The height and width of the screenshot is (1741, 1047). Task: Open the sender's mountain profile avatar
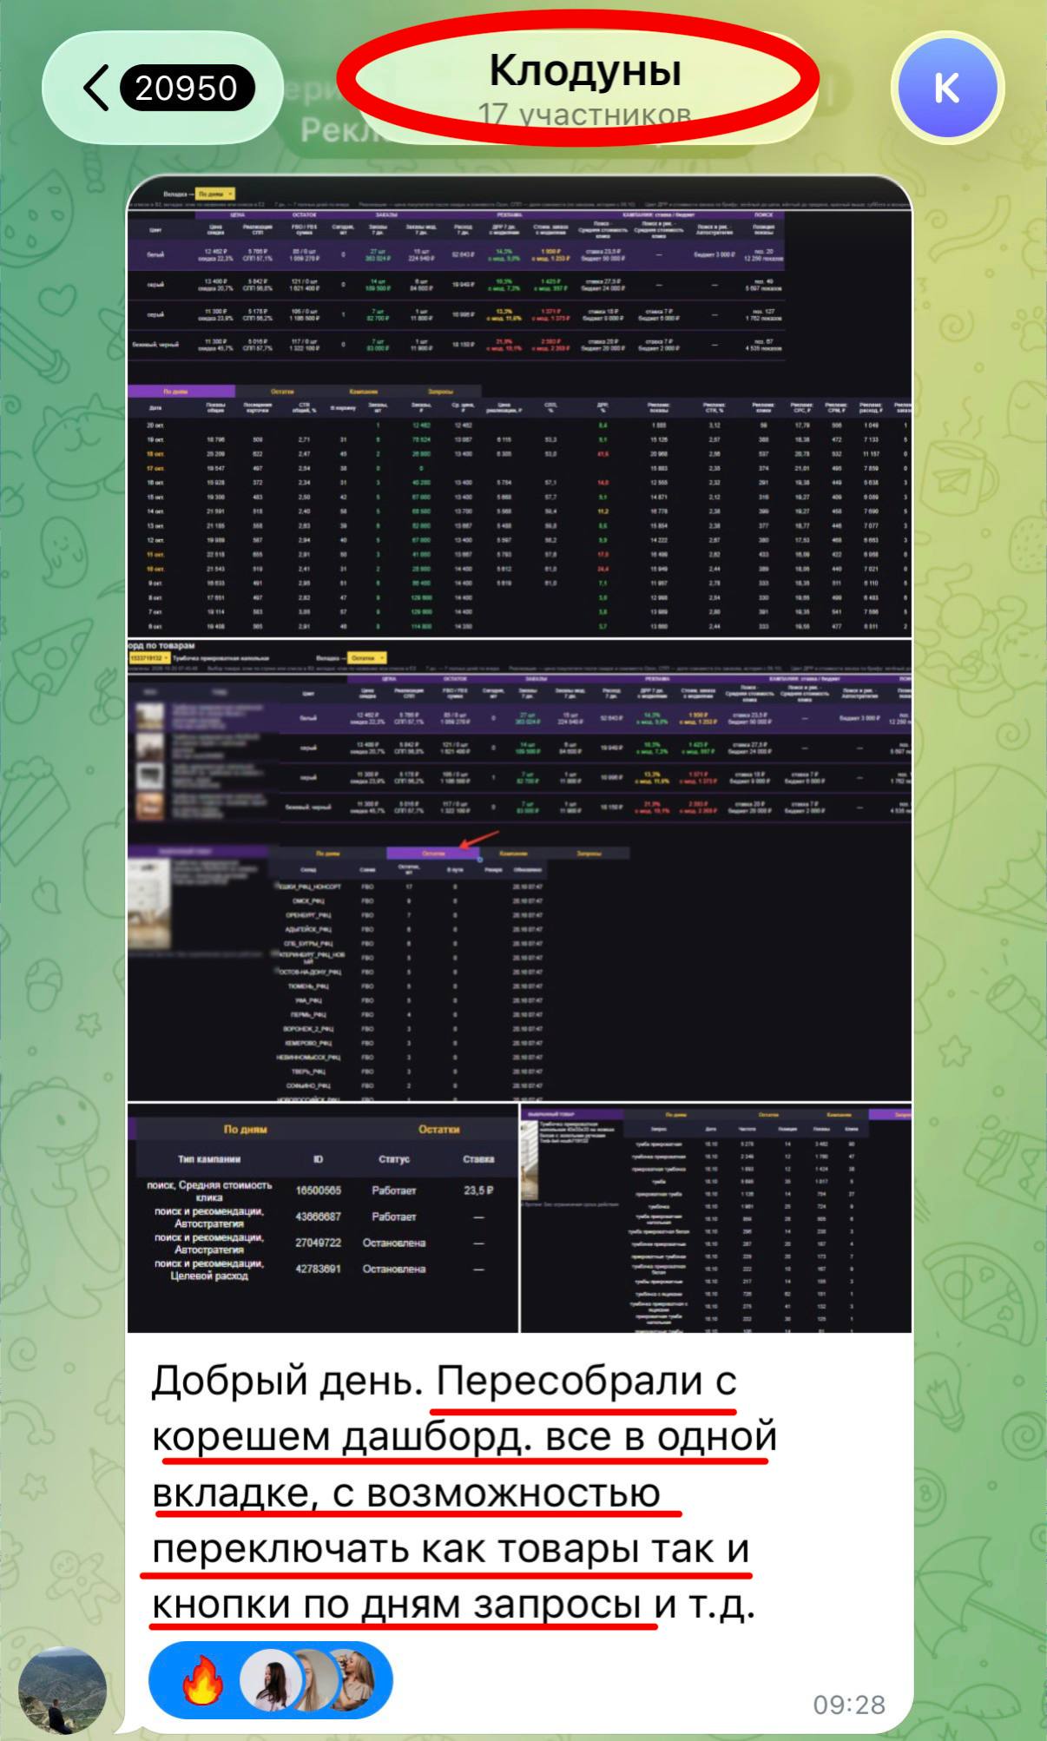click(x=63, y=1690)
